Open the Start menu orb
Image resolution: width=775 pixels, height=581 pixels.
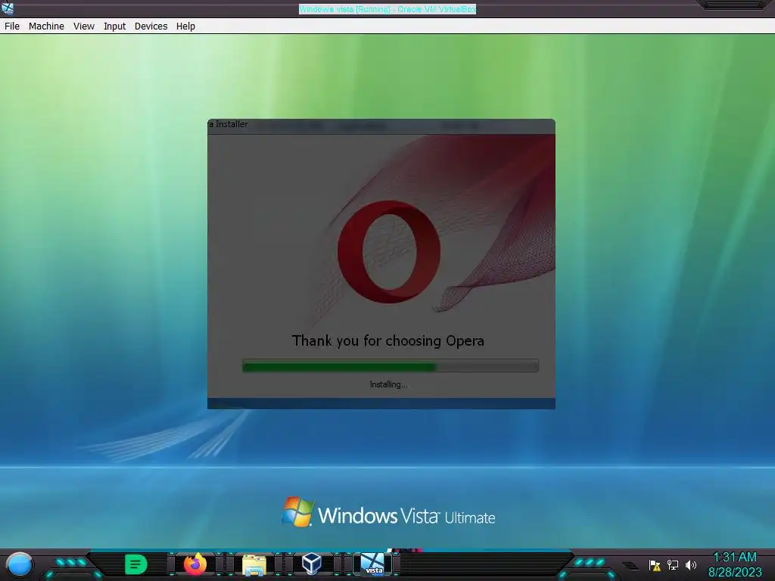point(19,564)
